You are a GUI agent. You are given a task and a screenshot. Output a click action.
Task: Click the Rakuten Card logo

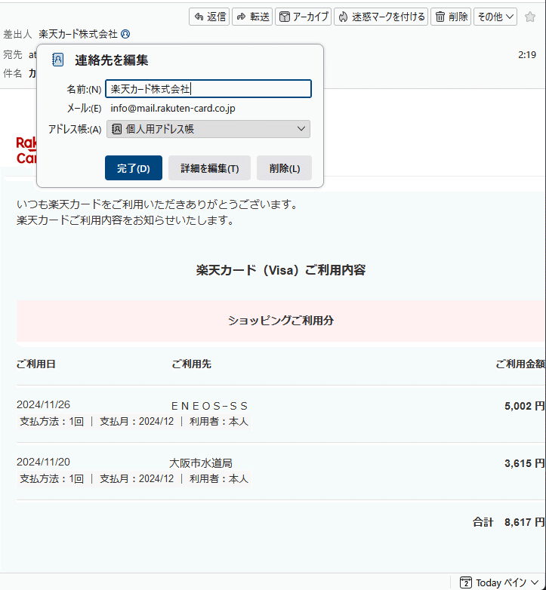(26, 150)
